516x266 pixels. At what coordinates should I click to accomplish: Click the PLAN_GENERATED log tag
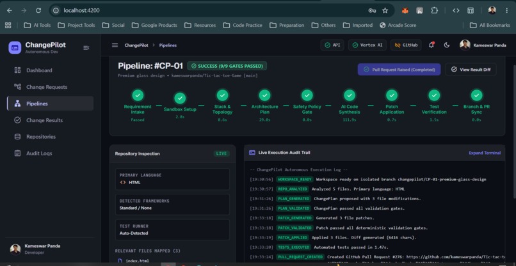294,199
